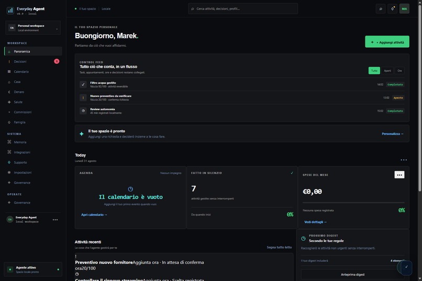Screen dimensions: 422x281
Task: Click the Il tuo spazio breadcrumb
Action: (x=87, y=9)
